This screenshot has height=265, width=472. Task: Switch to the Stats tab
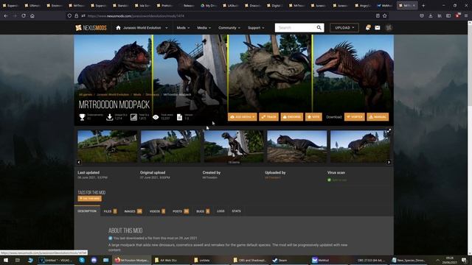[x=236, y=211]
